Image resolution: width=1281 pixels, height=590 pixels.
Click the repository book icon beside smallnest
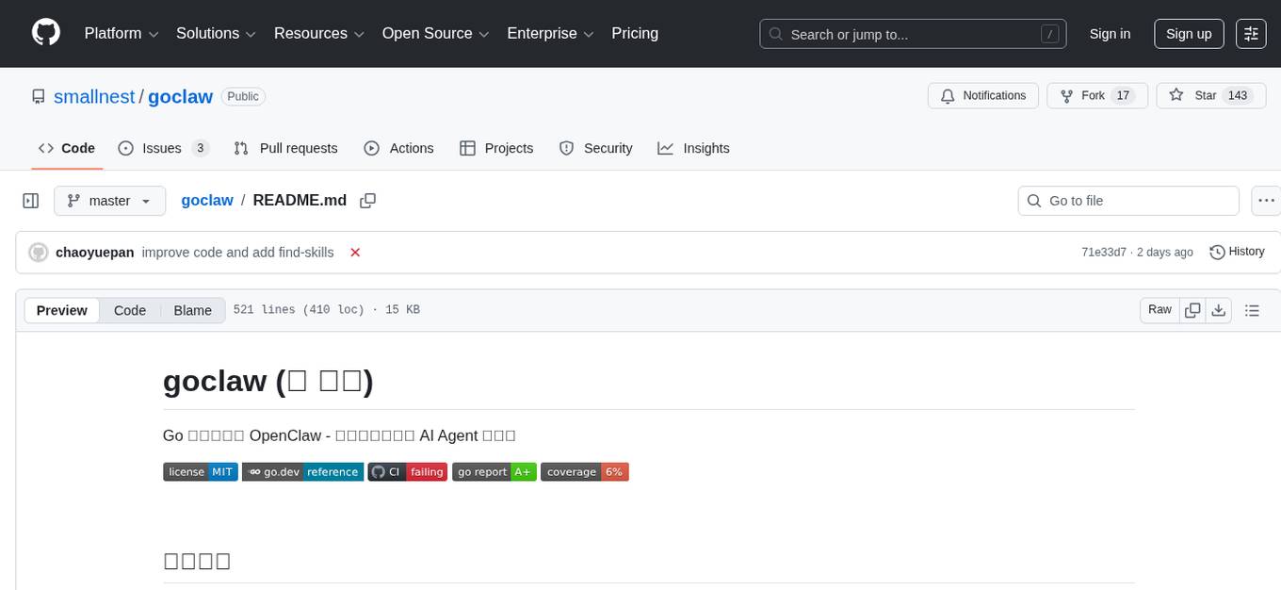tap(38, 96)
